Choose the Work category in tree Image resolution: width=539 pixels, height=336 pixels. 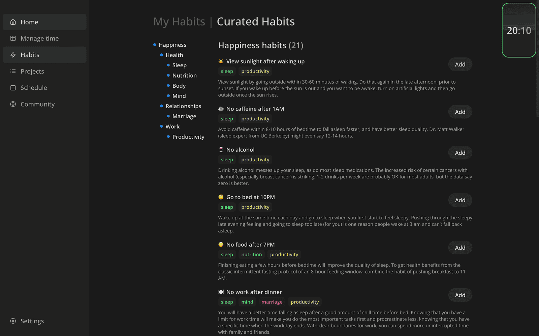point(172,127)
